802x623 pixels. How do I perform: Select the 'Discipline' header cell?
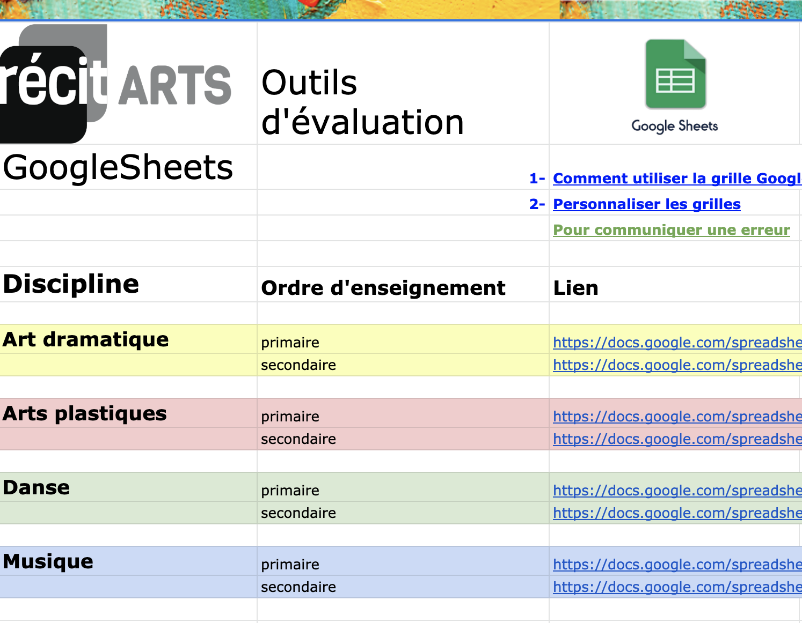128,284
